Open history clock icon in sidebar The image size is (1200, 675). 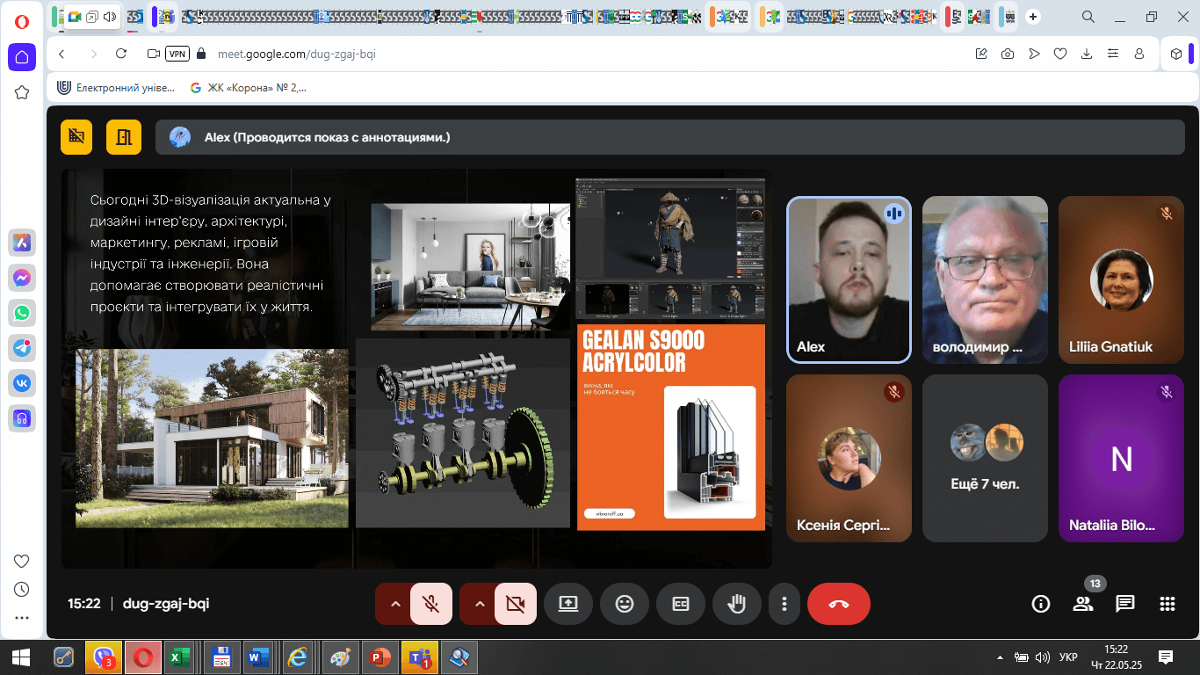pyautogui.click(x=22, y=590)
